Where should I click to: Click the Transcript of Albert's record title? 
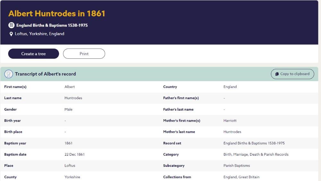point(45,74)
